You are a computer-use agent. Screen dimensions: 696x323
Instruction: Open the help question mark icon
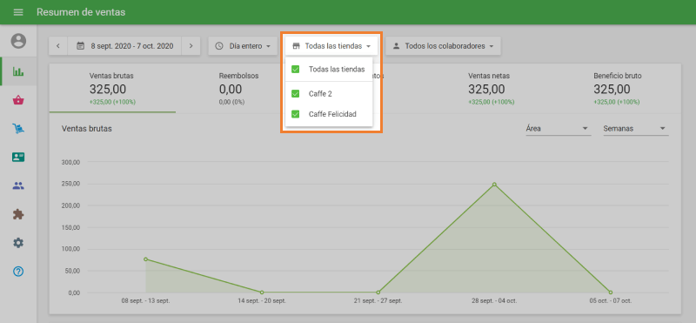[18, 272]
